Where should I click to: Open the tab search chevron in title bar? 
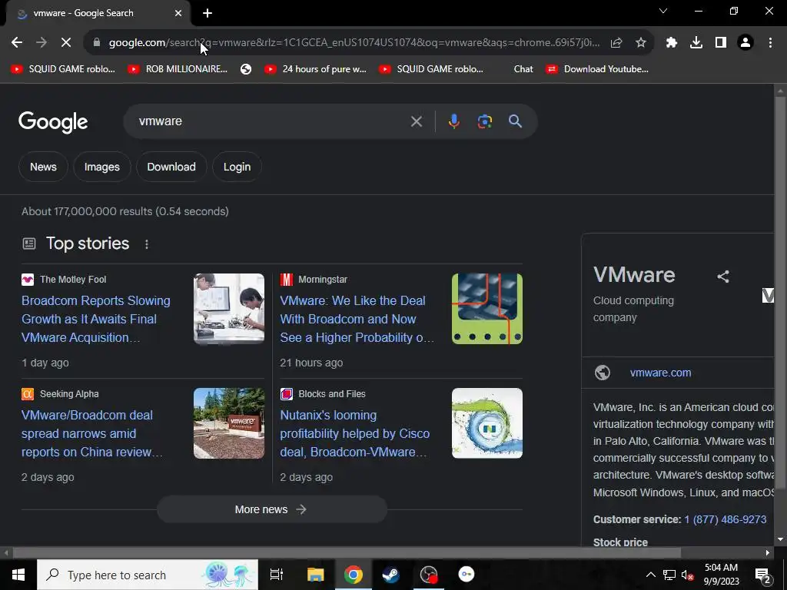coord(663,11)
